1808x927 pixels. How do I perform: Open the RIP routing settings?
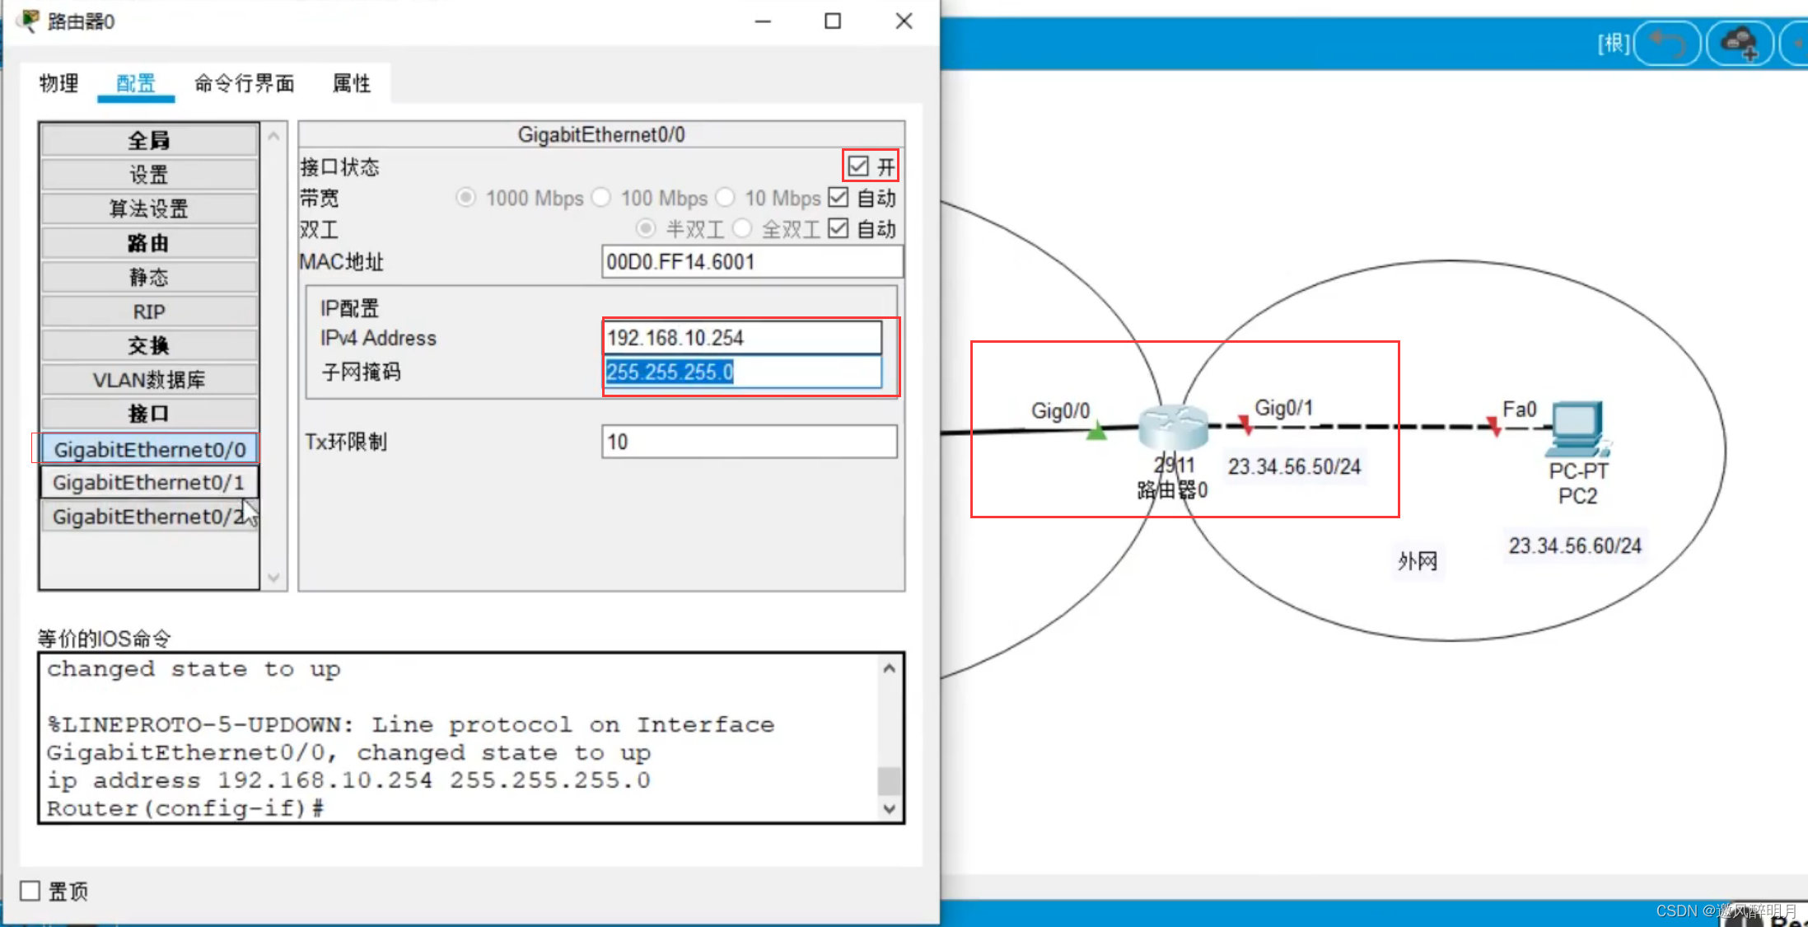[x=148, y=311]
